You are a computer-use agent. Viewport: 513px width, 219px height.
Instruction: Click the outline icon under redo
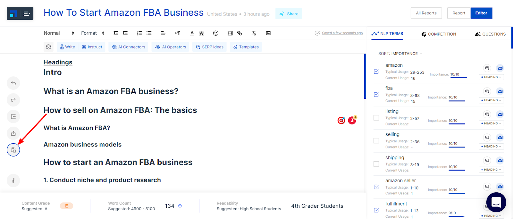13,117
